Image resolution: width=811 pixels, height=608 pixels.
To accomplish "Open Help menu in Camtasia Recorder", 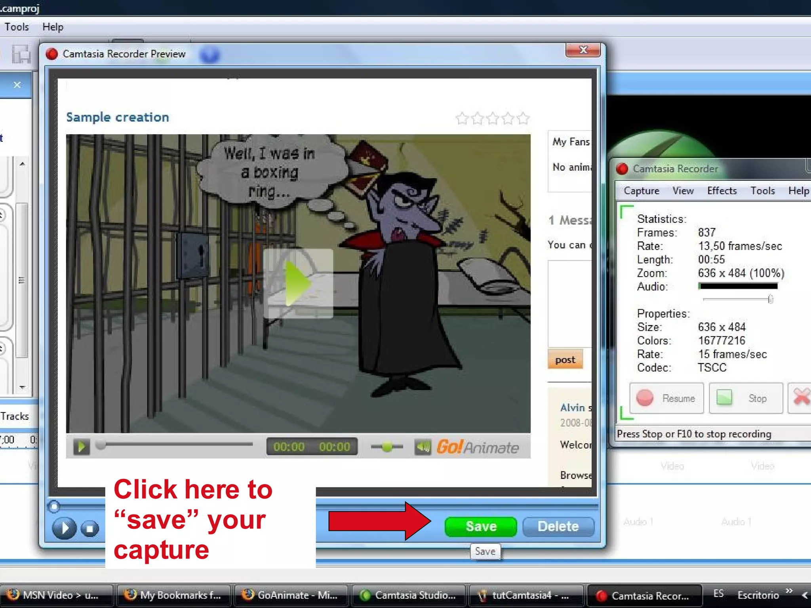I will click(x=798, y=191).
